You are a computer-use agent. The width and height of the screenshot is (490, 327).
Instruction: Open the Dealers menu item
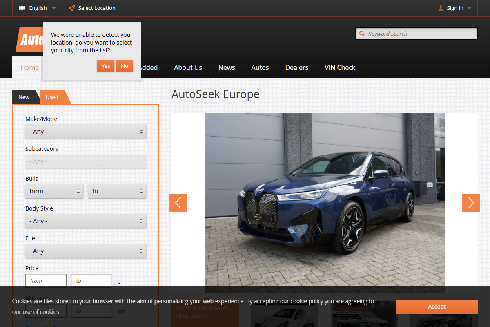[297, 67]
